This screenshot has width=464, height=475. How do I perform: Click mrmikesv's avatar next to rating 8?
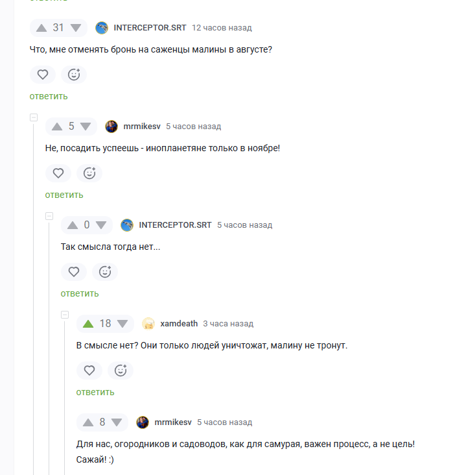point(143,422)
